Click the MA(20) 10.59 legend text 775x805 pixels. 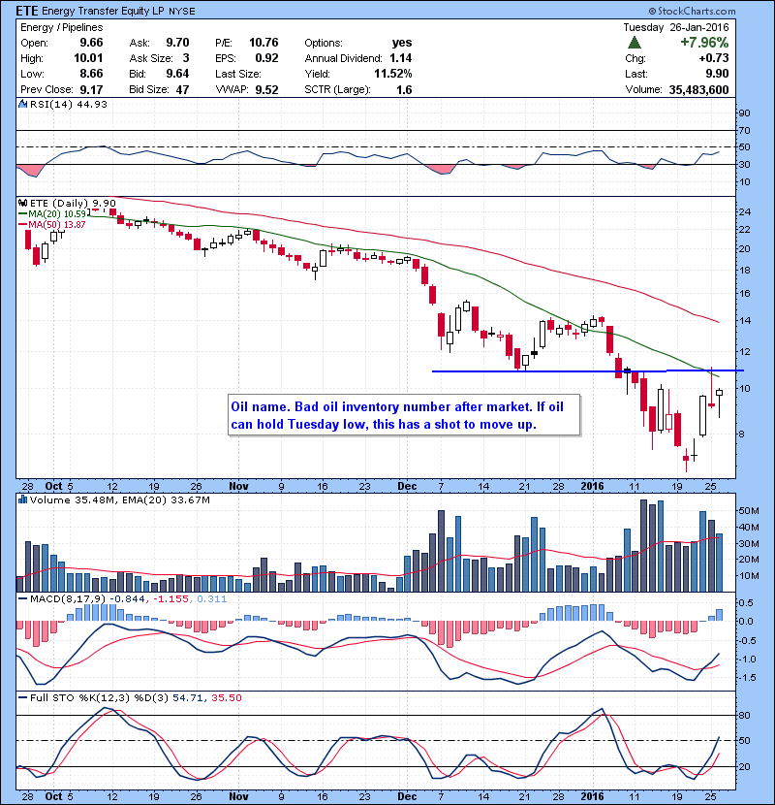[x=57, y=214]
